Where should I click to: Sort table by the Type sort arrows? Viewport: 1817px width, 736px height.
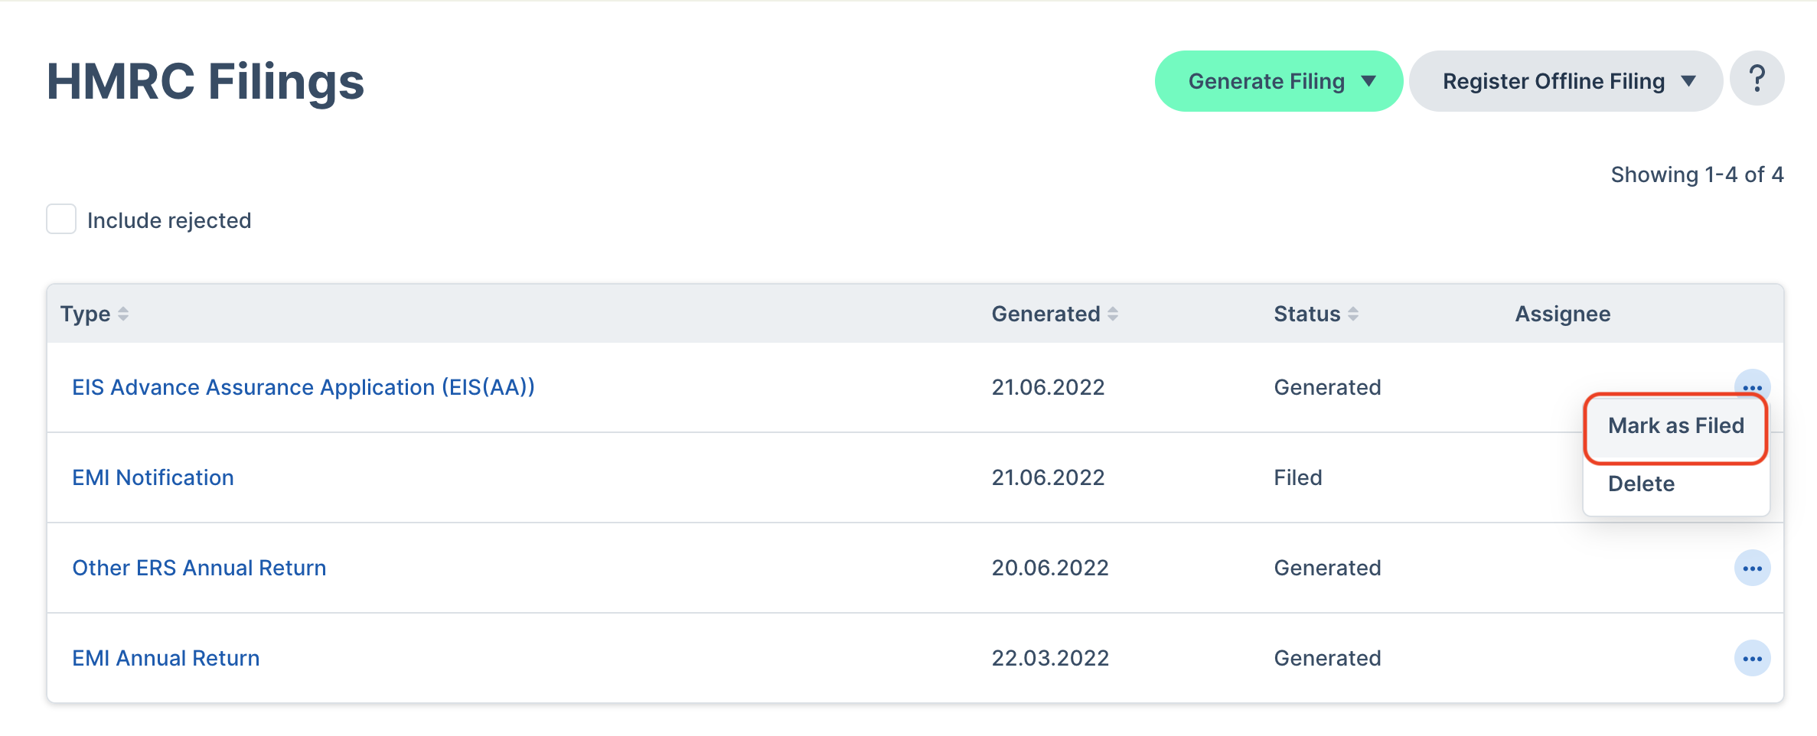[123, 314]
